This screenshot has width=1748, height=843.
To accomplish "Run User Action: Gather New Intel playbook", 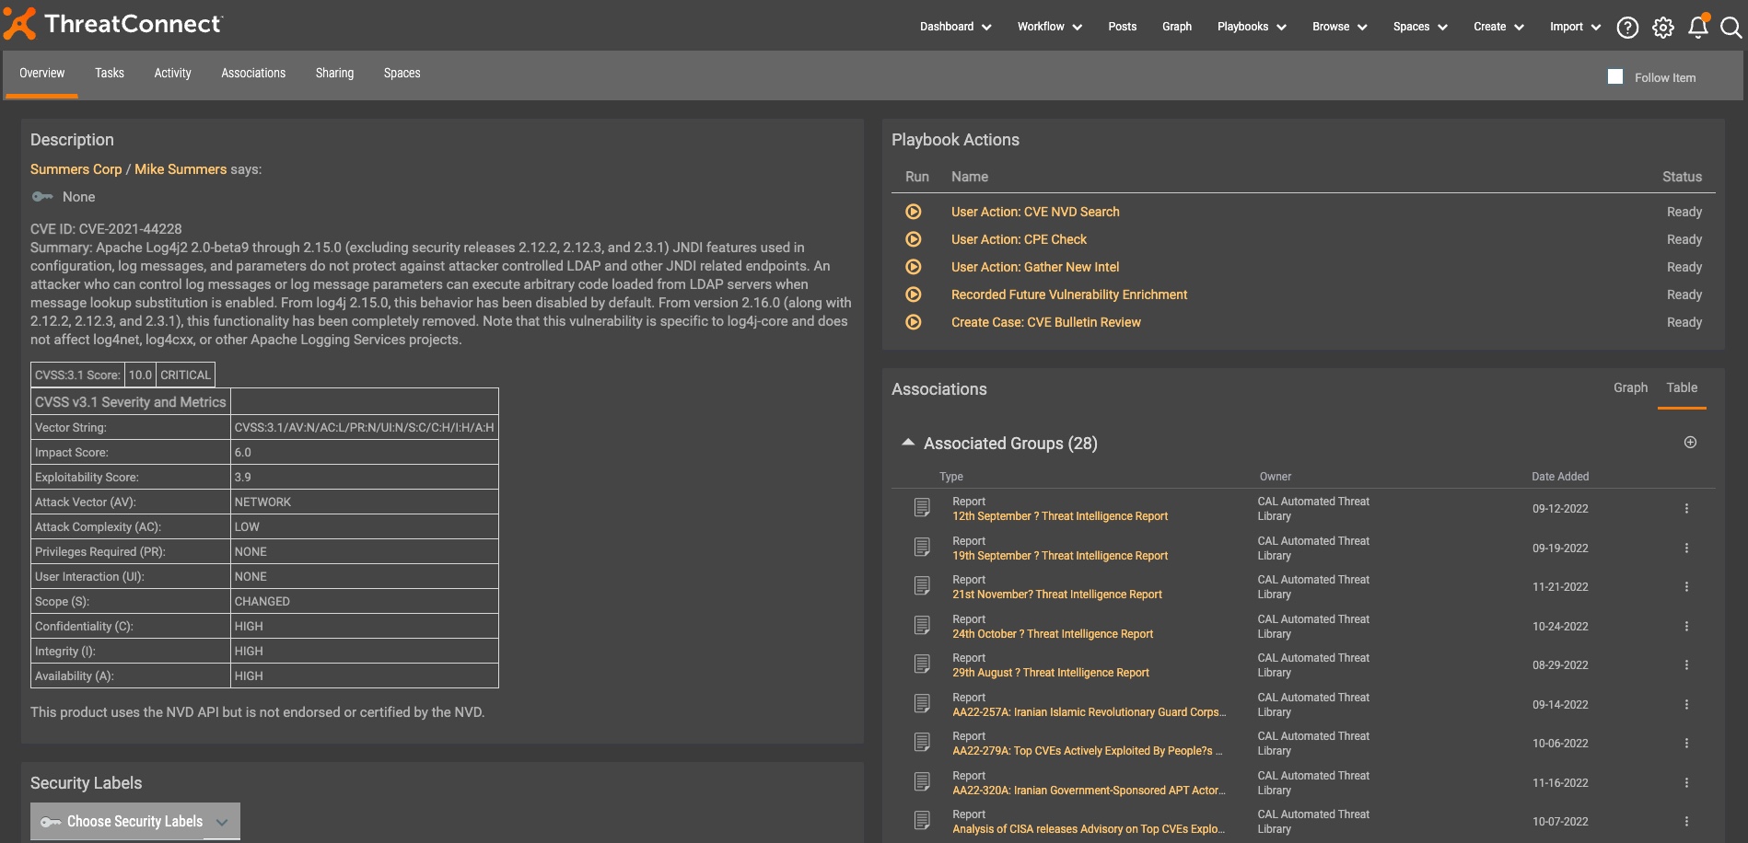I will [913, 267].
